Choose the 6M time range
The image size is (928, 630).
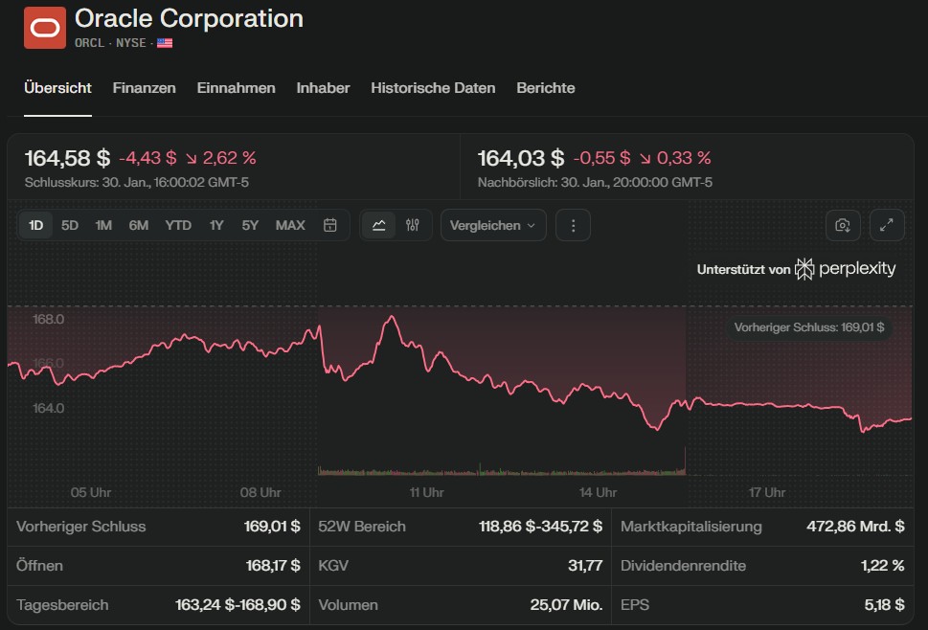[x=139, y=225]
